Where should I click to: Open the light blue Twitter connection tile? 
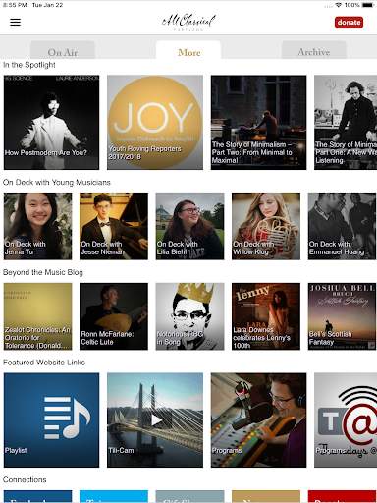coord(114,496)
